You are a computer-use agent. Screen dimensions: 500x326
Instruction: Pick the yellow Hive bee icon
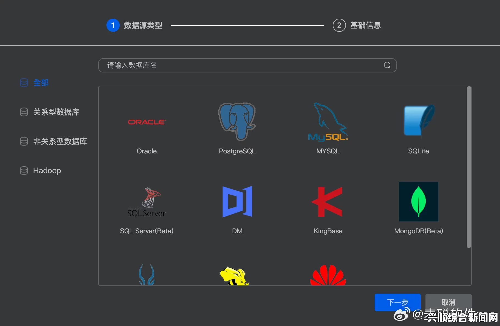[x=234, y=276]
